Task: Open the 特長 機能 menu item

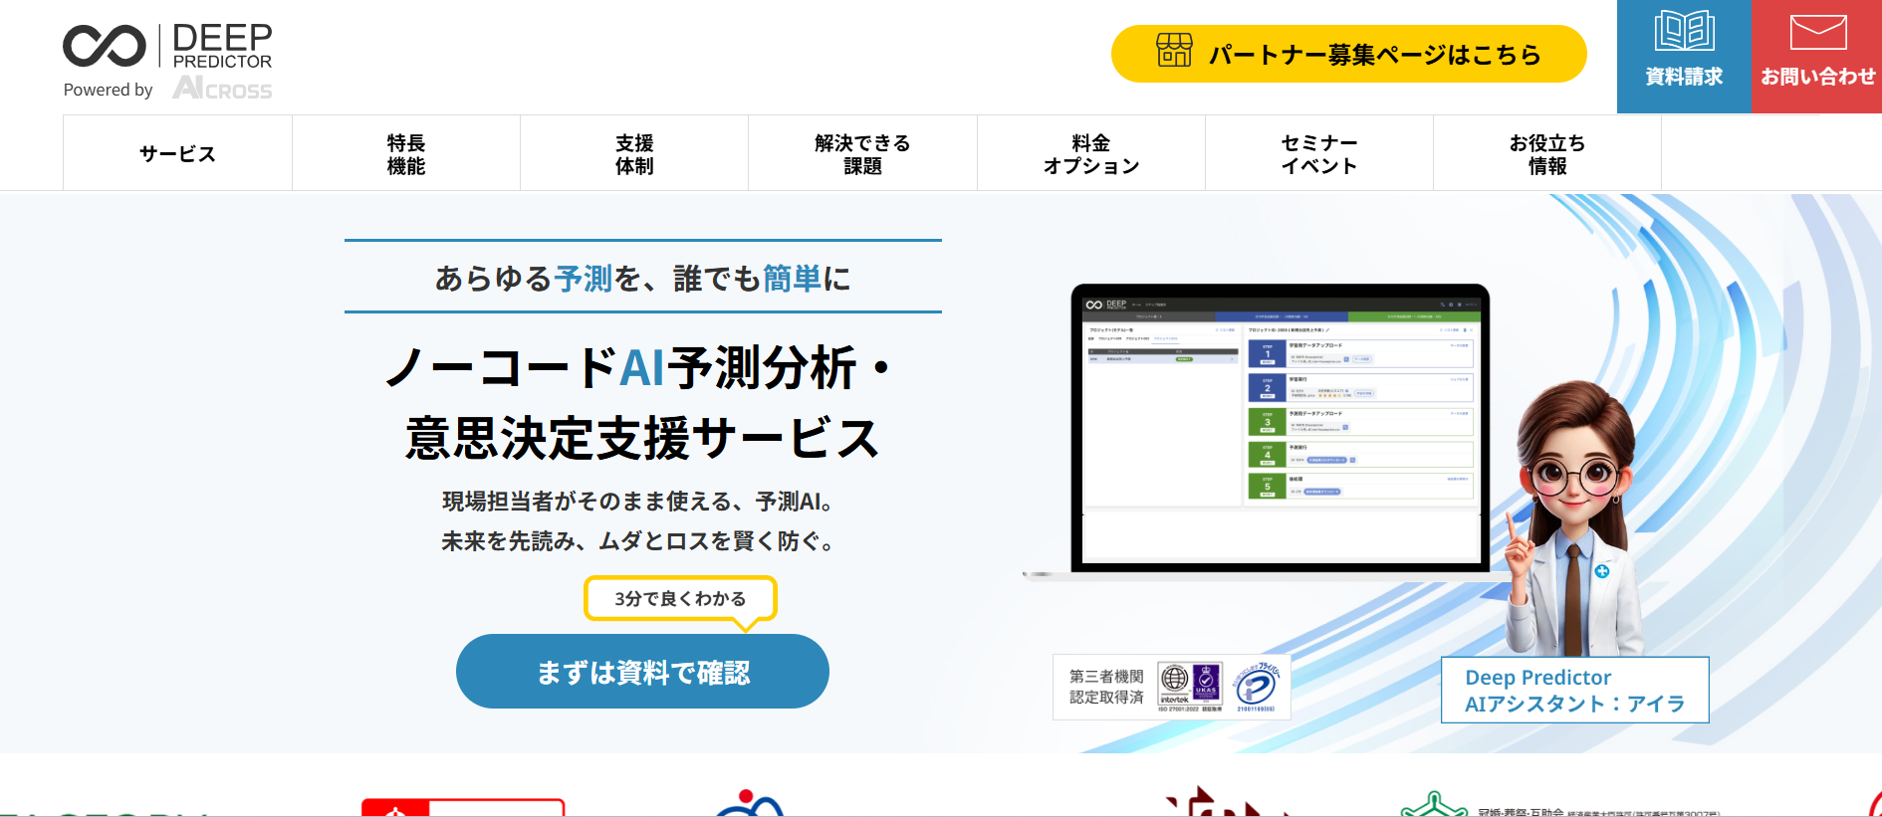Action: coord(405,153)
